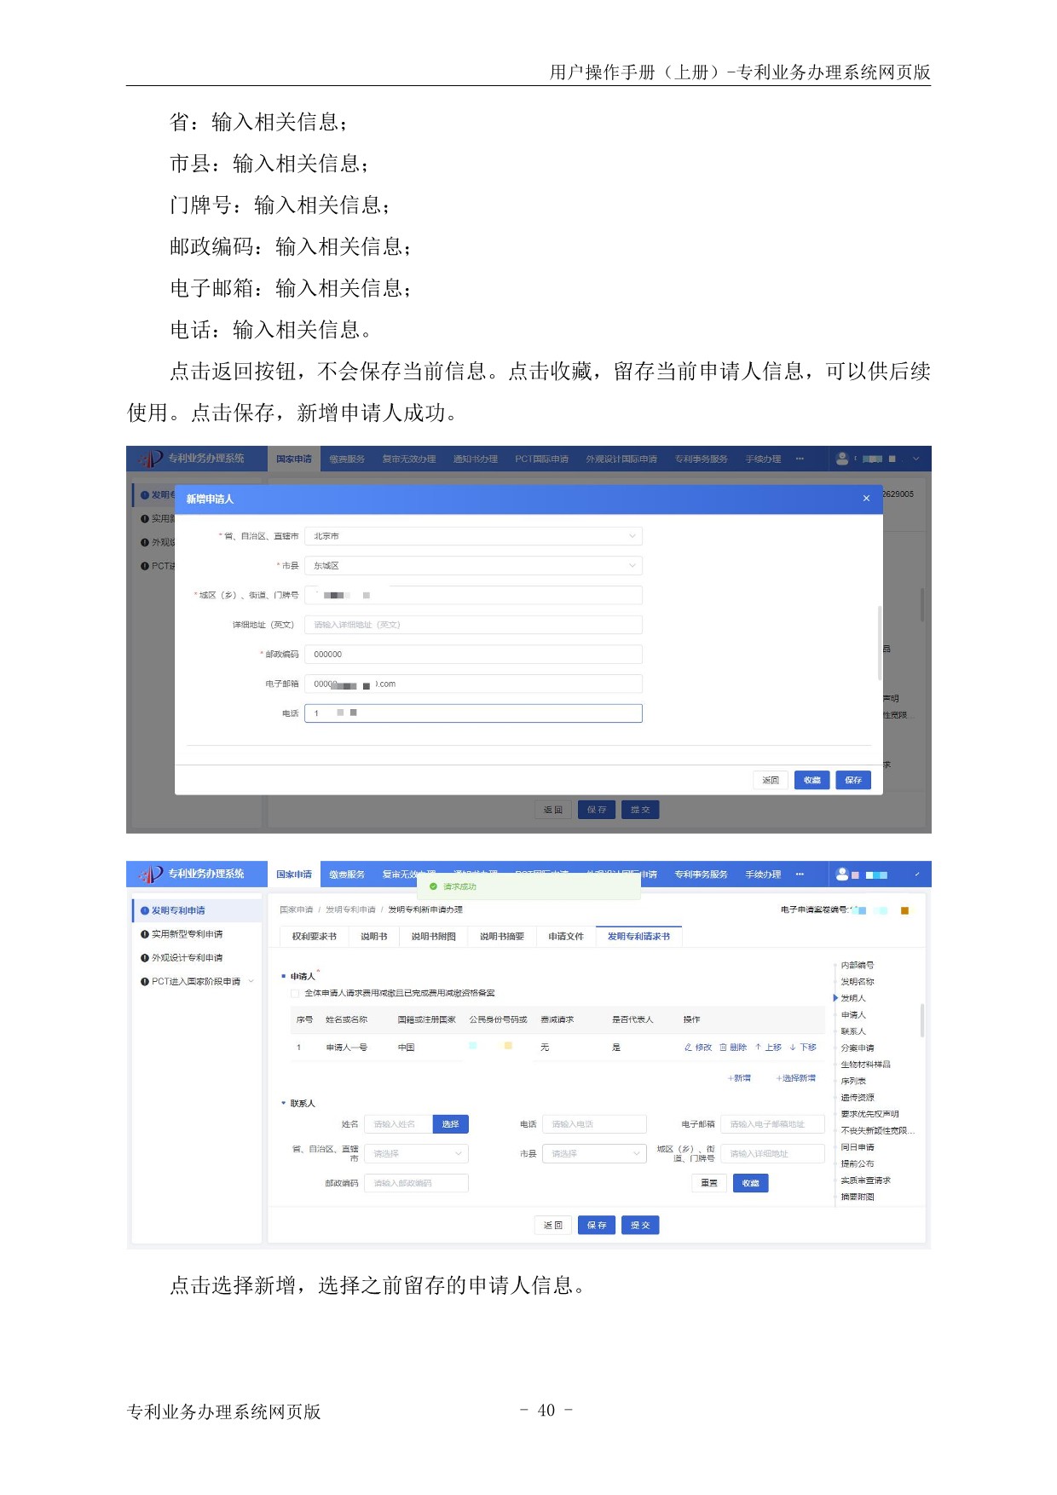The height and width of the screenshot is (1495, 1057).
Task: Click the info icon beside 实用新型专利申请
Action: (145, 934)
